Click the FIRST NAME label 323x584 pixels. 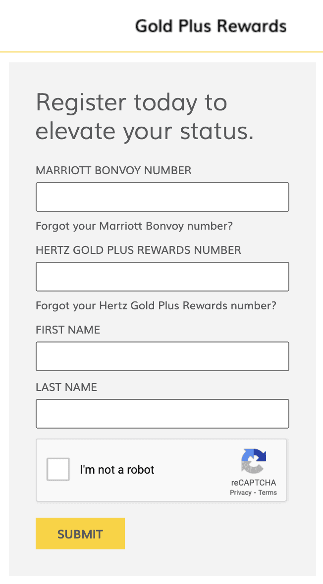pos(67,330)
